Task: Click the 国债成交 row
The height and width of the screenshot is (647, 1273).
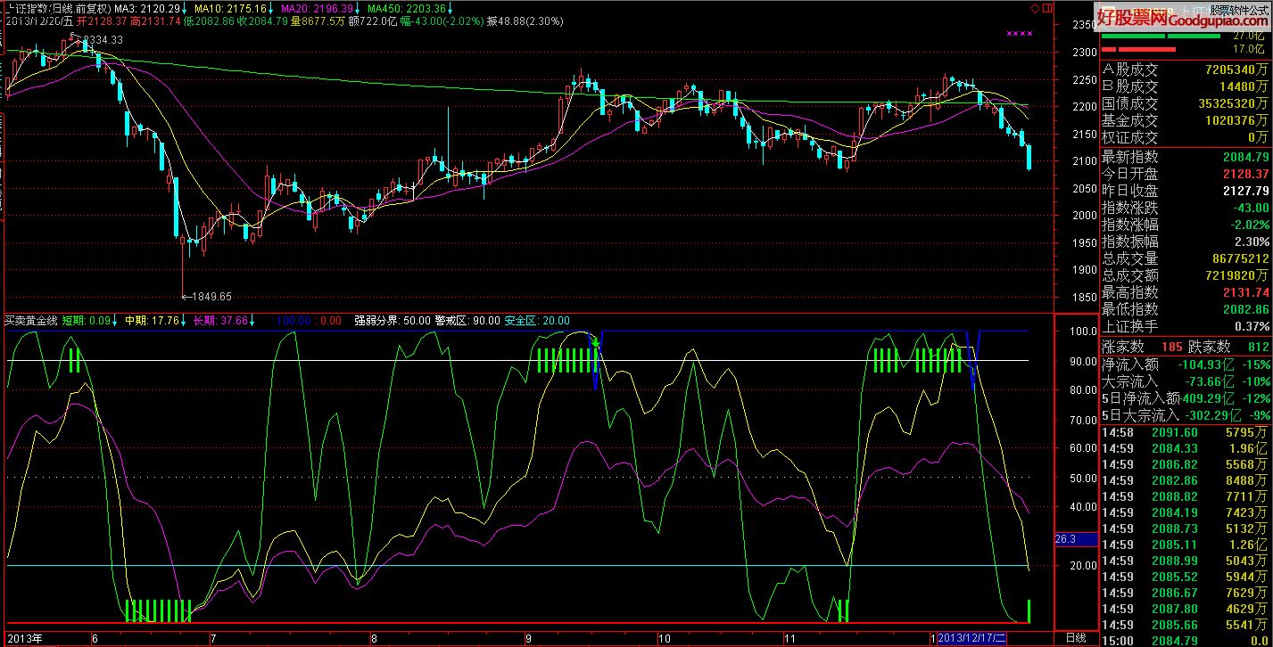Action: tap(1186, 103)
